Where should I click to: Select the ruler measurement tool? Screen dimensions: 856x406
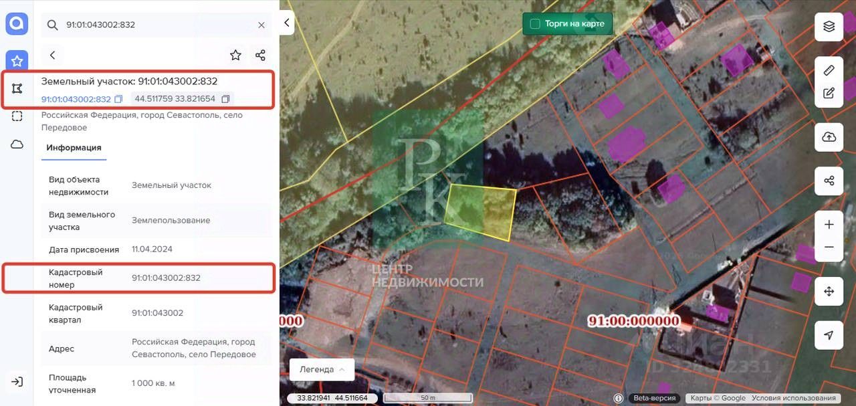point(829,70)
